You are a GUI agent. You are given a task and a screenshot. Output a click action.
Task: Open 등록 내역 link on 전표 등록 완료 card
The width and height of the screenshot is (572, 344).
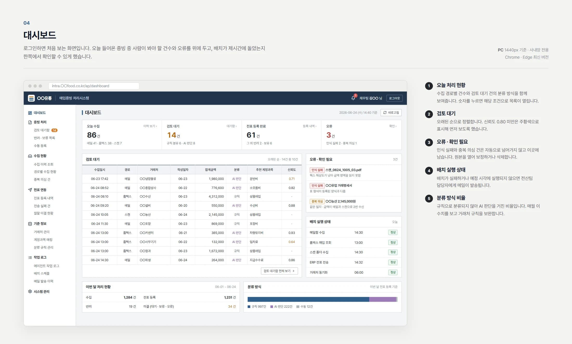(x=309, y=126)
